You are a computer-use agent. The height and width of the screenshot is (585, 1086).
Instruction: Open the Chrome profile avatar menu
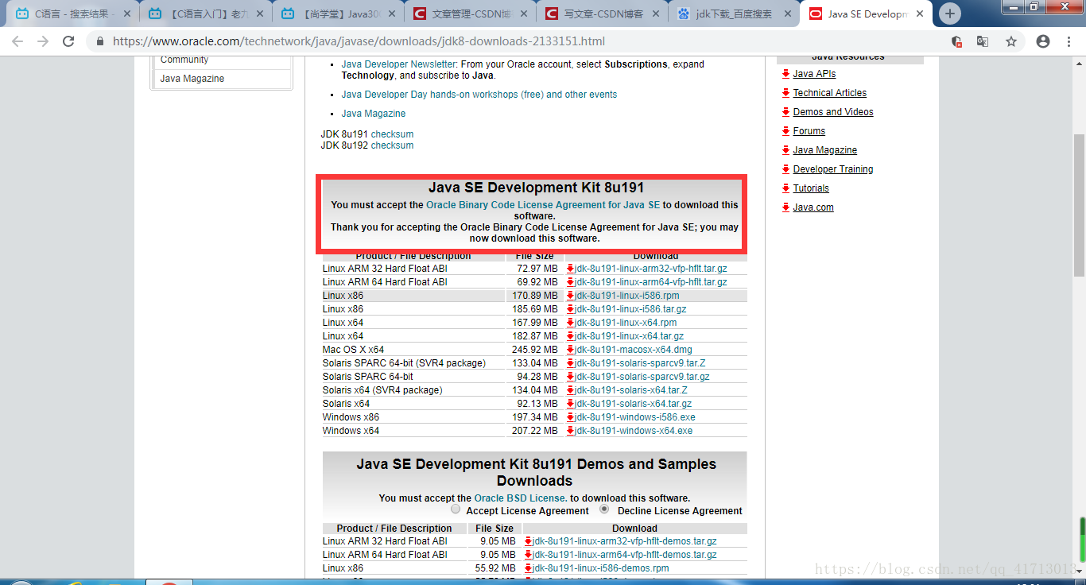pos(1043,41)
